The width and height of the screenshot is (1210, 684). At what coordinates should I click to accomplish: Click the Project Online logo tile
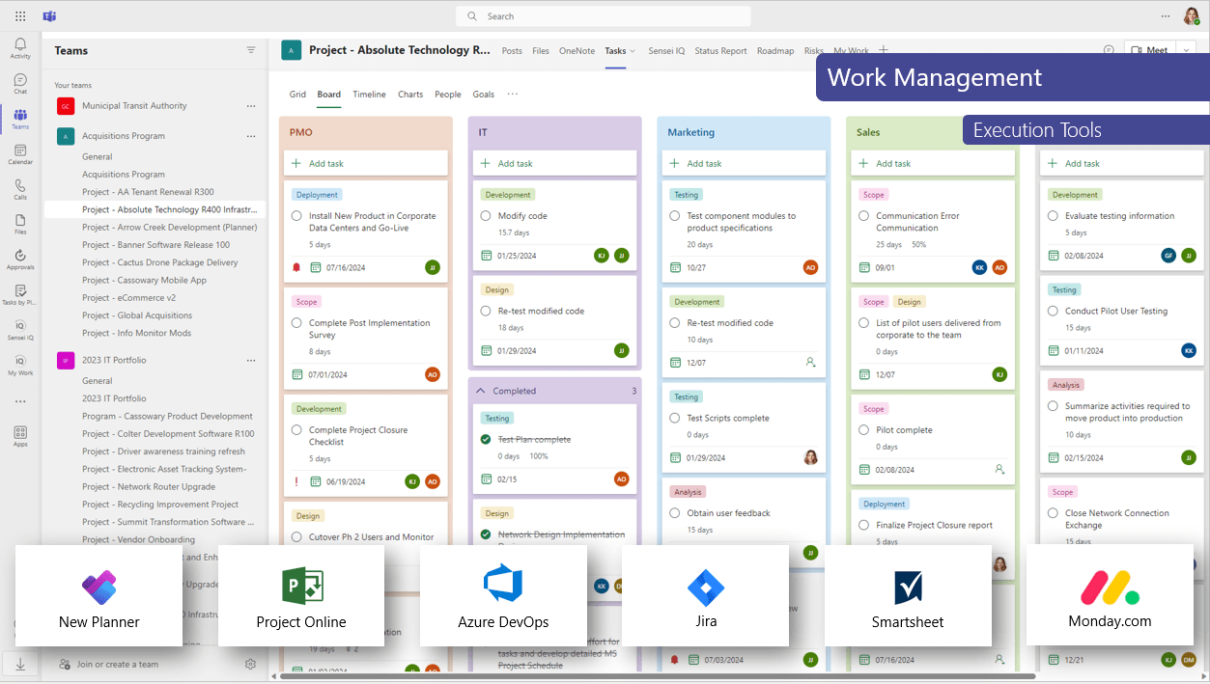(301, 595)
